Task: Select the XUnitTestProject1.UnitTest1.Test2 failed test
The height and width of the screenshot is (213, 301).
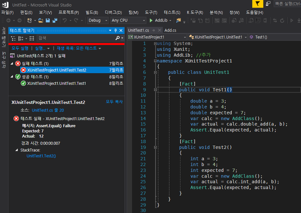Action: (x=72, y=70)
